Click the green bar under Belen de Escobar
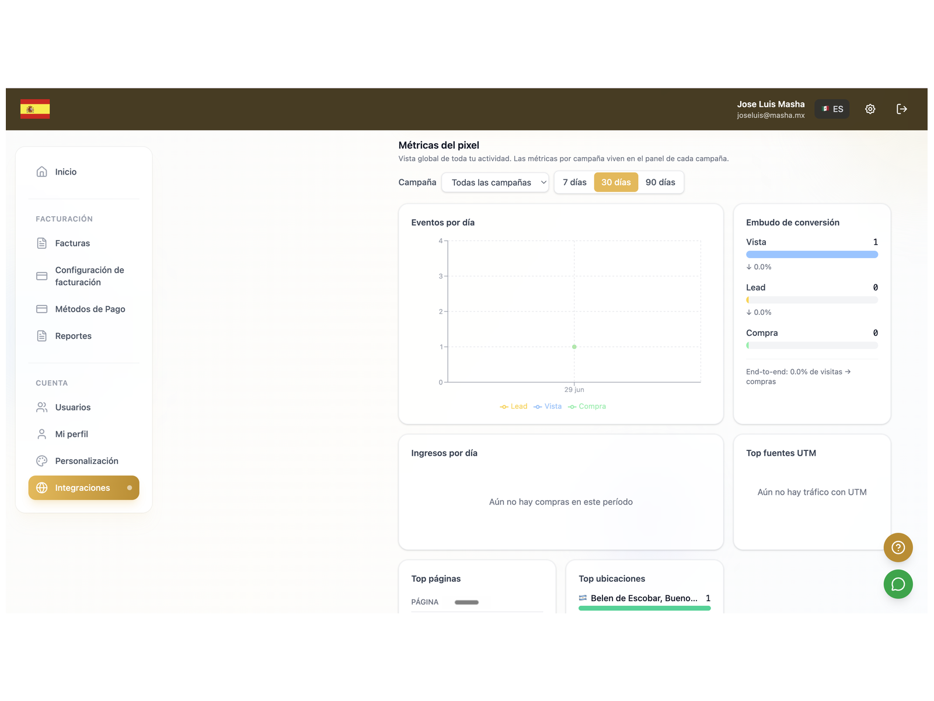 coord(644,608)
